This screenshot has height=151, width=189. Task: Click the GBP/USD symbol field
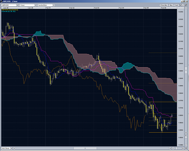9,5
